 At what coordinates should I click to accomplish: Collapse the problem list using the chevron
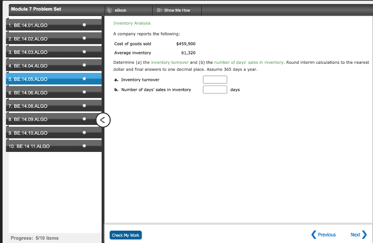[103, 120]
